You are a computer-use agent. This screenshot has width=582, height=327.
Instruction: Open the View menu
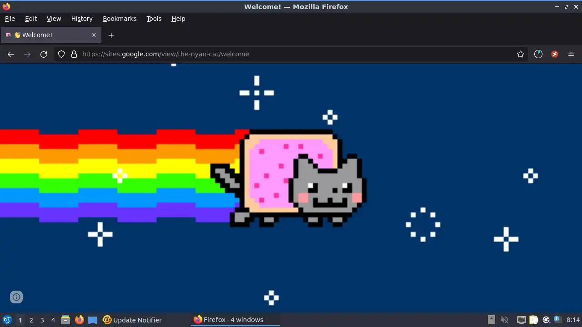pyautogui.click(x=54, y=19)
